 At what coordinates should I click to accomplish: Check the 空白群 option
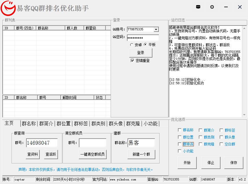(x=221, y=144)
